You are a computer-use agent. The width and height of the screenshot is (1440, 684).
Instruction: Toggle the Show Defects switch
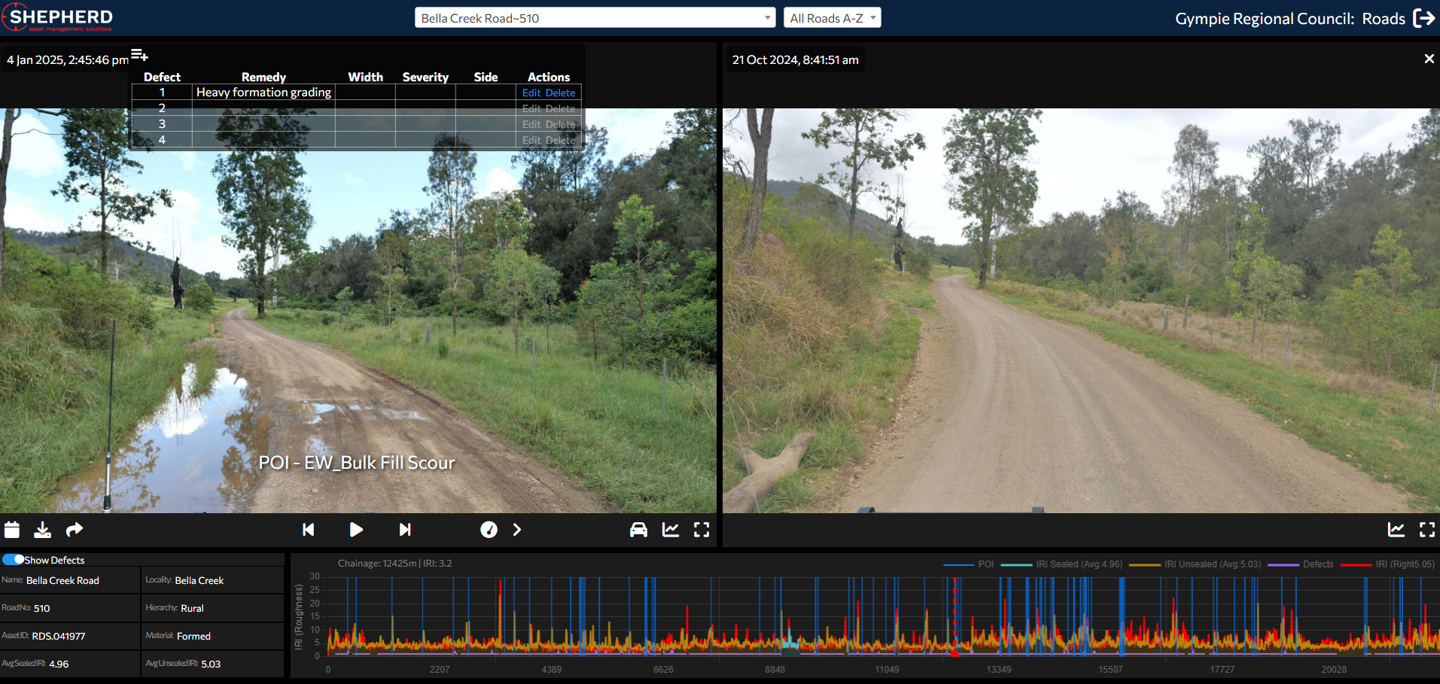point(14,560)
